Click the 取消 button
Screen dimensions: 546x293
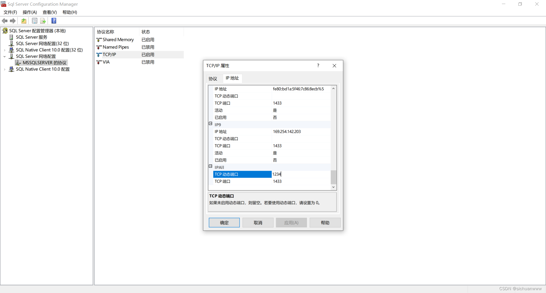(258, 223)
